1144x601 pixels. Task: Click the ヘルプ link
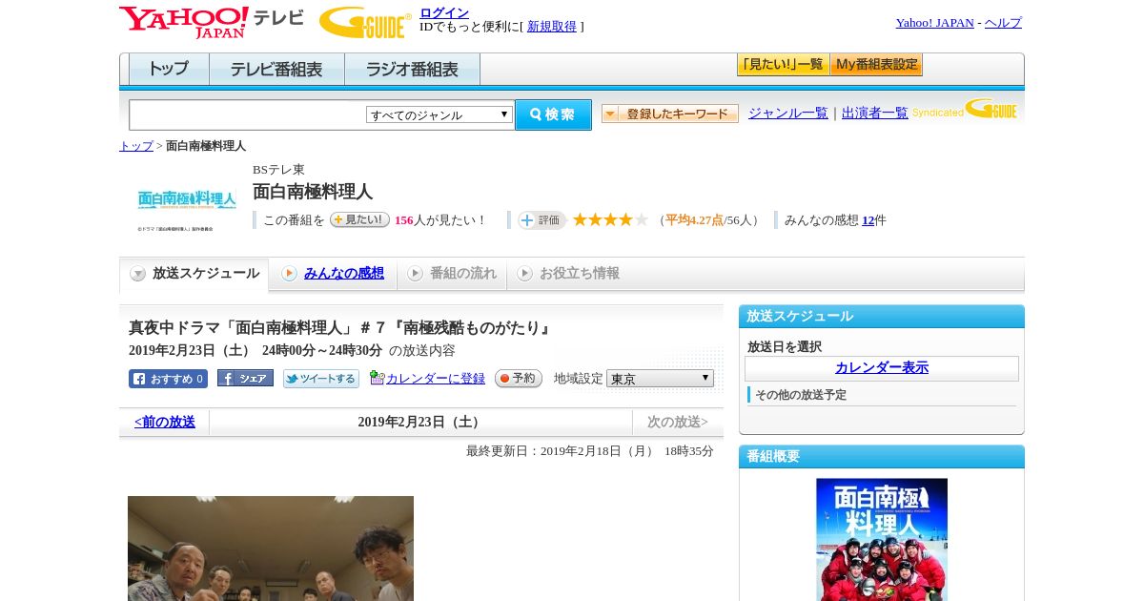1003,23
